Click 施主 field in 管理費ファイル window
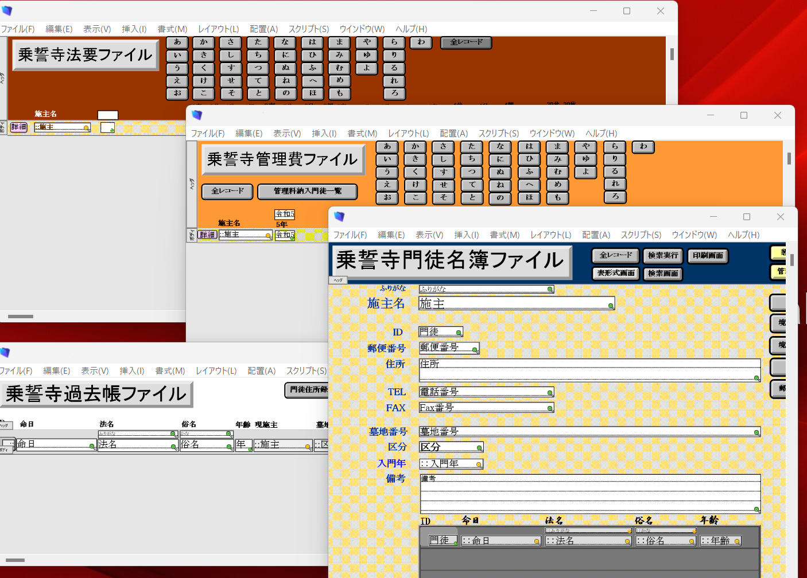The image size is (807, 578). [x=246, y=235]
